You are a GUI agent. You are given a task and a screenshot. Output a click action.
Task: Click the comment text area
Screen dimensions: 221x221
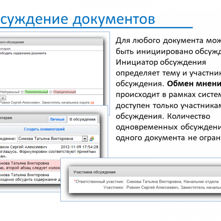click(52, 68)
